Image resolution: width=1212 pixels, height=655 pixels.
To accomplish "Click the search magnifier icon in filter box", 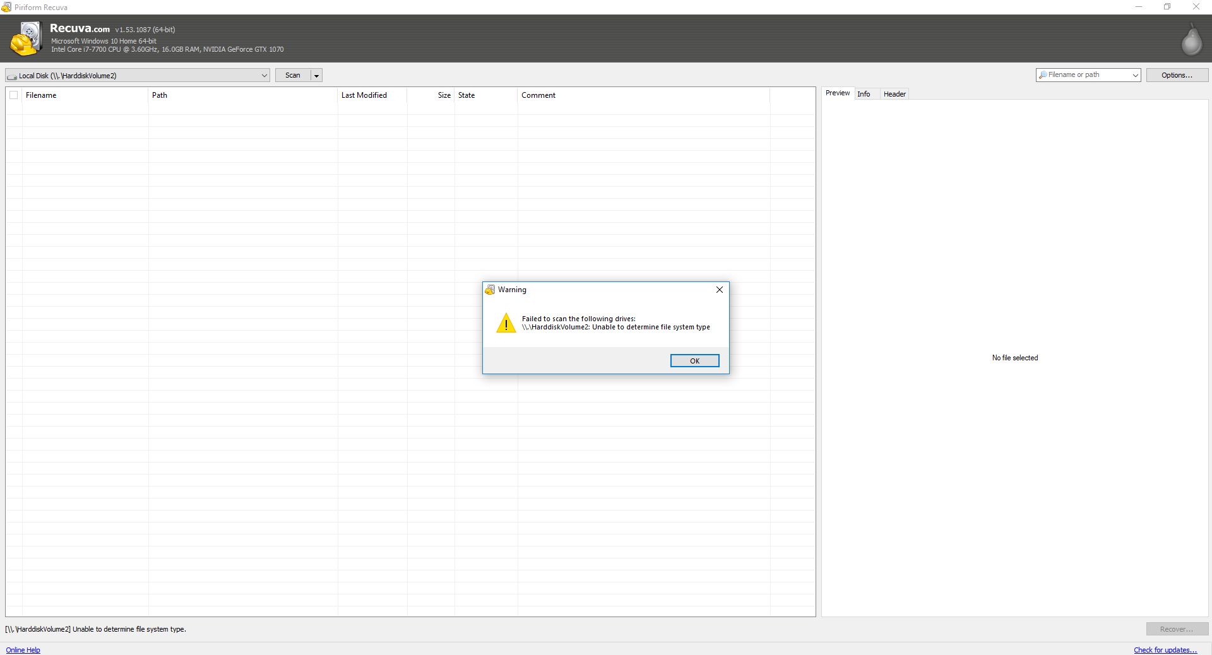I will 1043,75.
